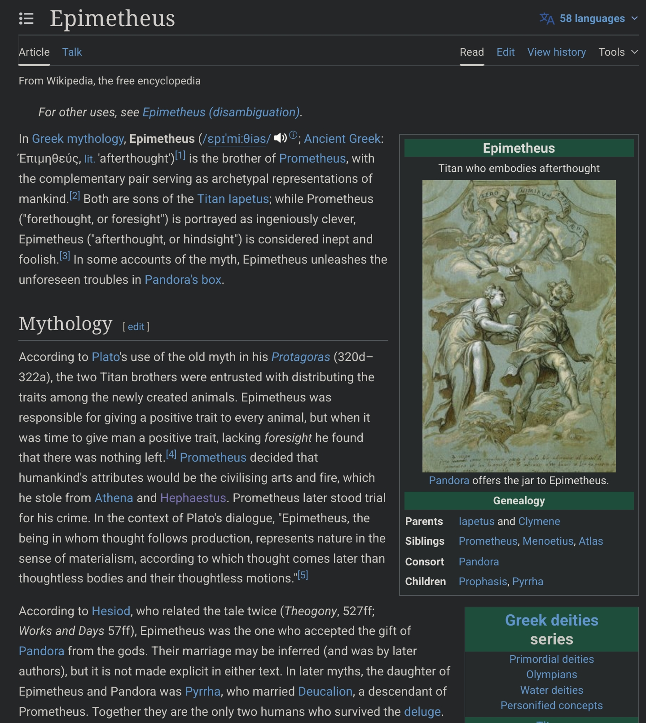Open the Water deities link
This screenshot has width=646, height=723.
[552, 690]
